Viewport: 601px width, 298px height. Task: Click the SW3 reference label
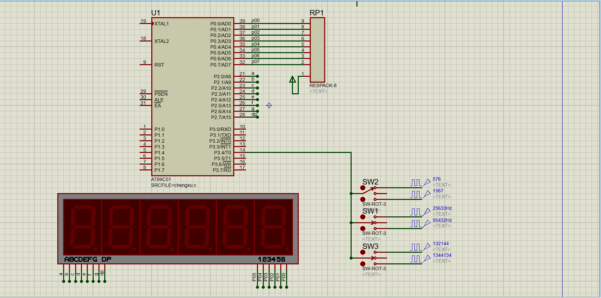(370, 246)
